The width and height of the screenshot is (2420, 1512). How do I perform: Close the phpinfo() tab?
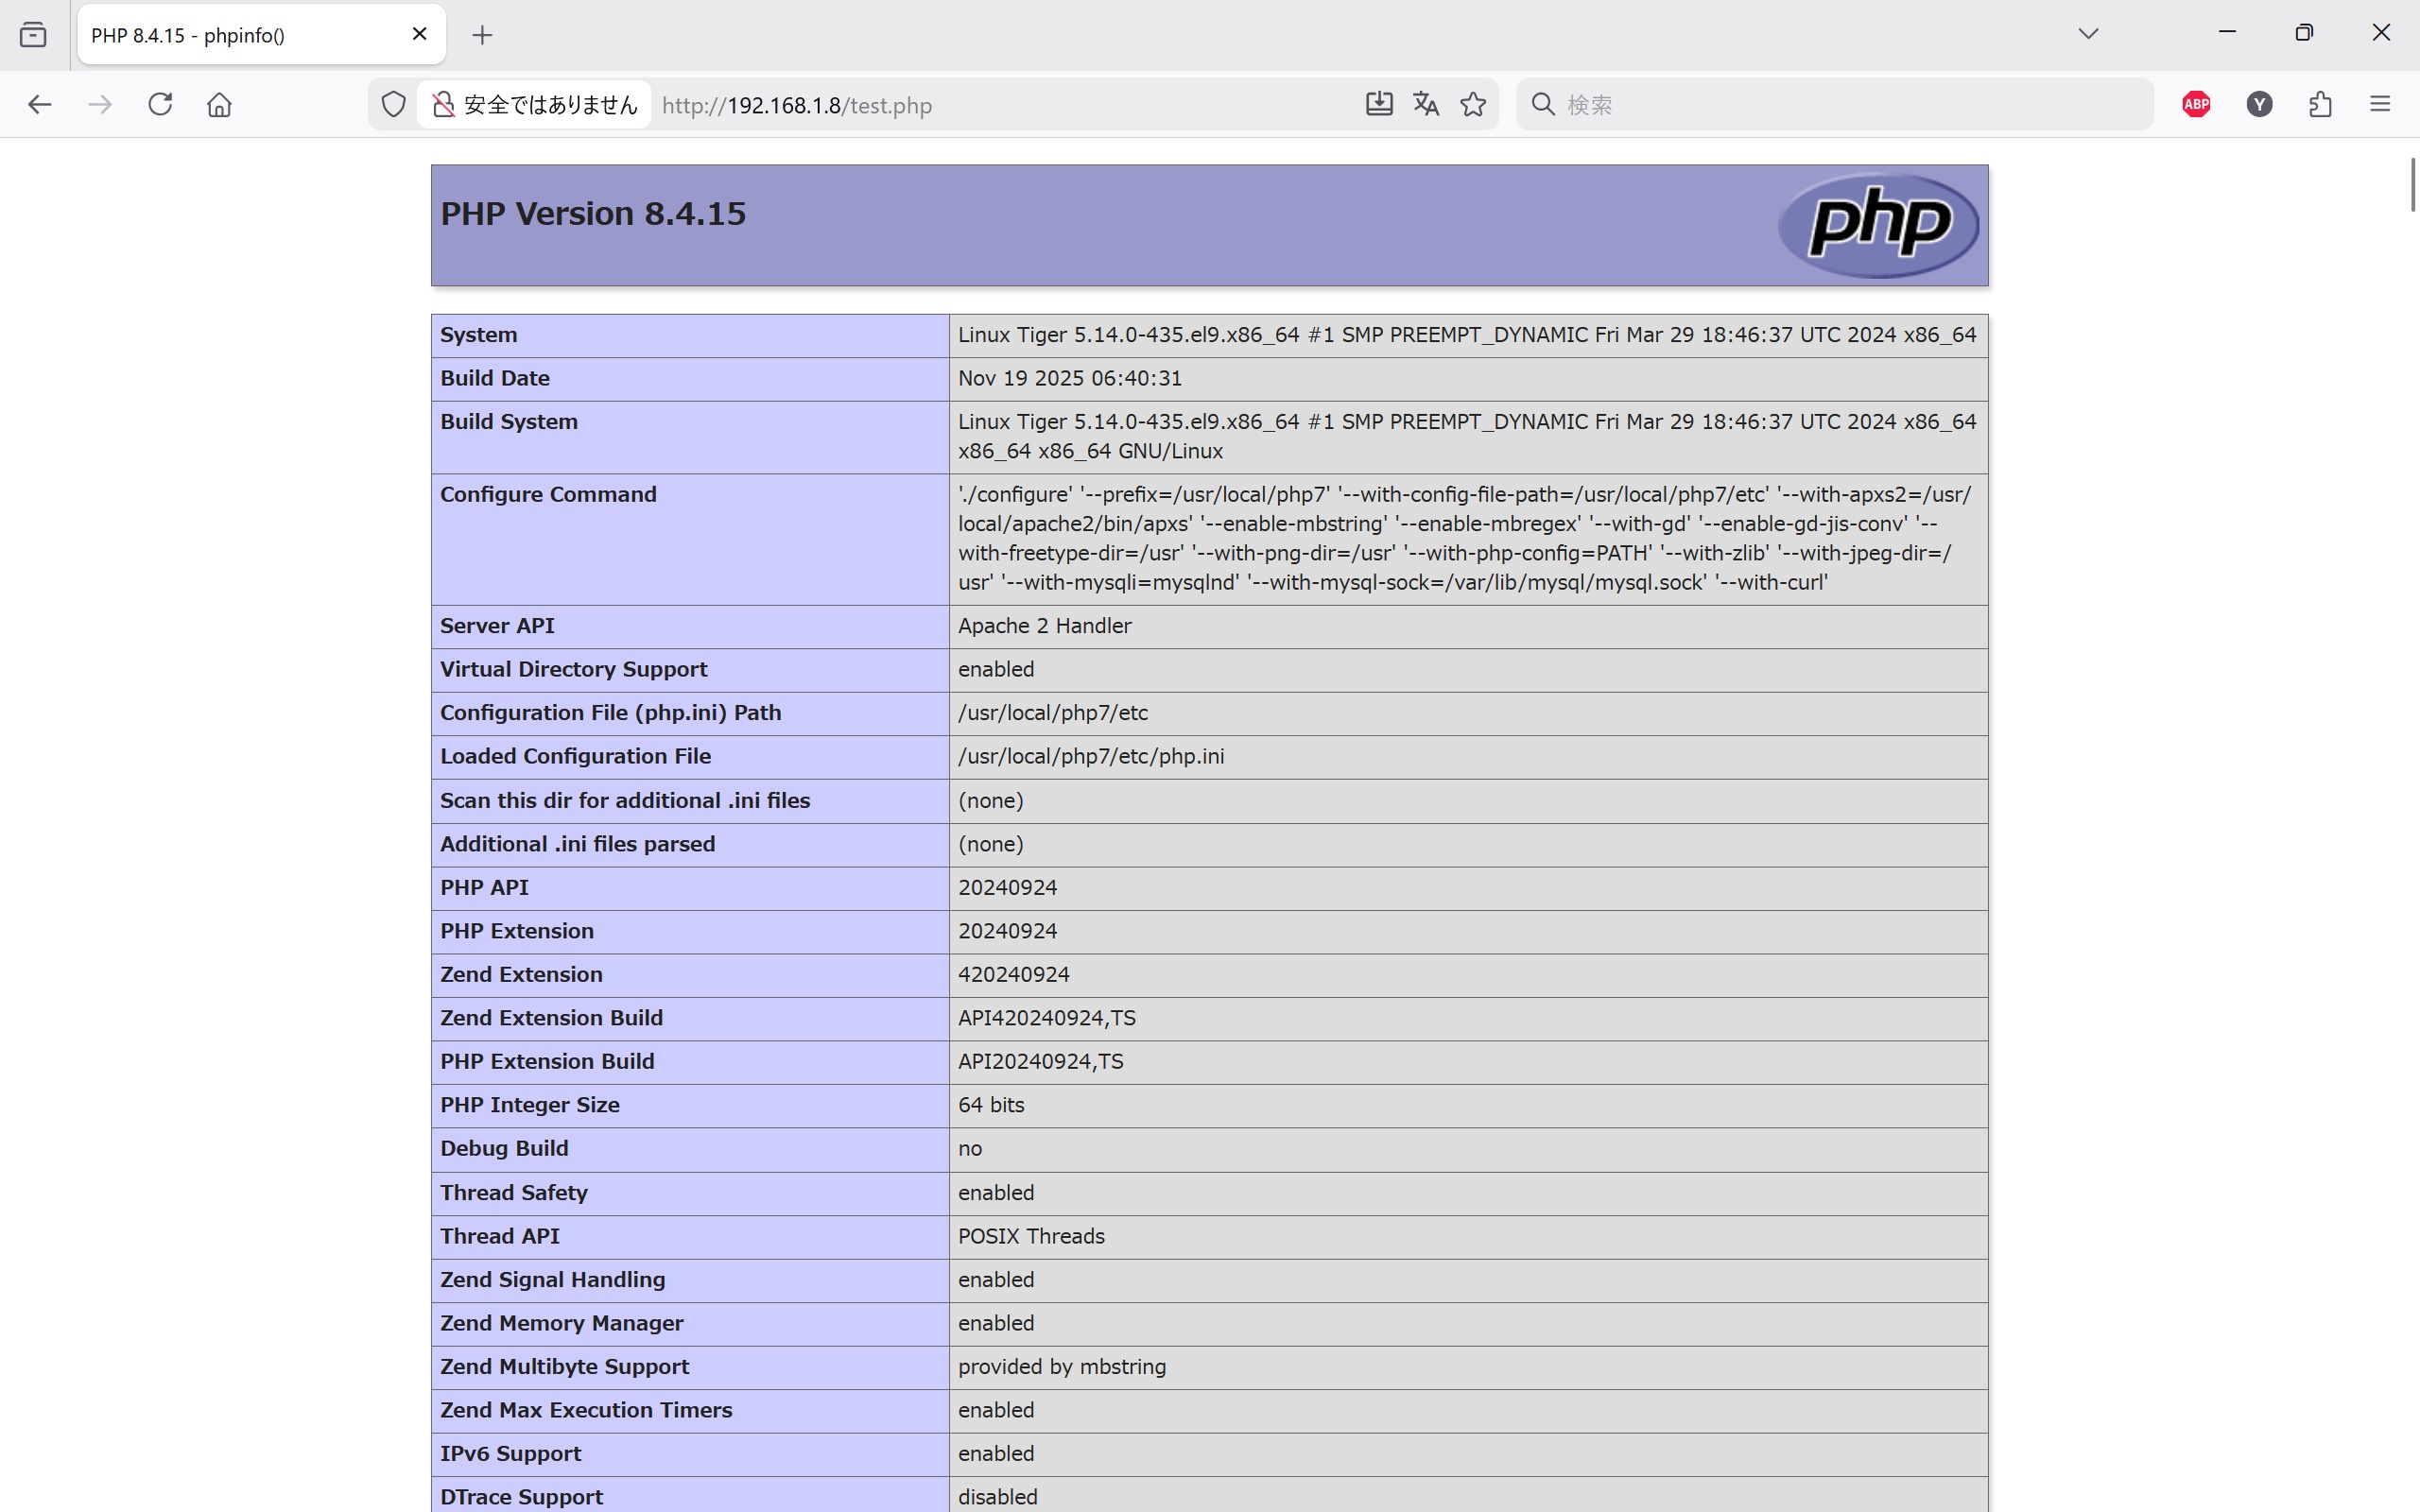tap(420, 34)
